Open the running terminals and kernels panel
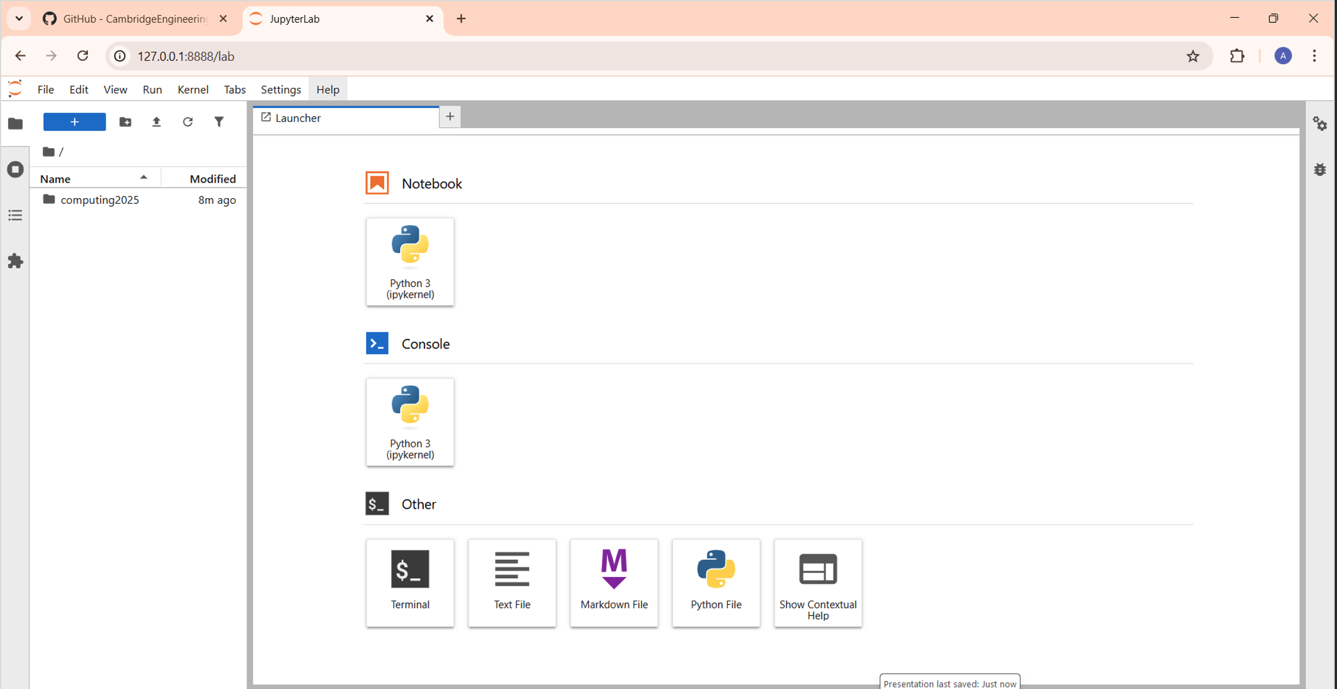 15,169
